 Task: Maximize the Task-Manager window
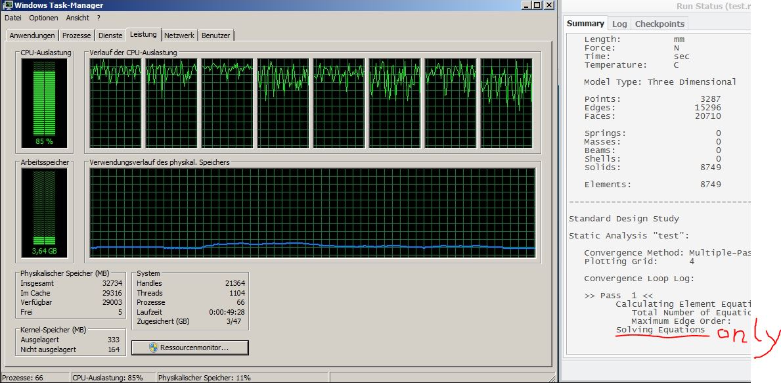537,5
